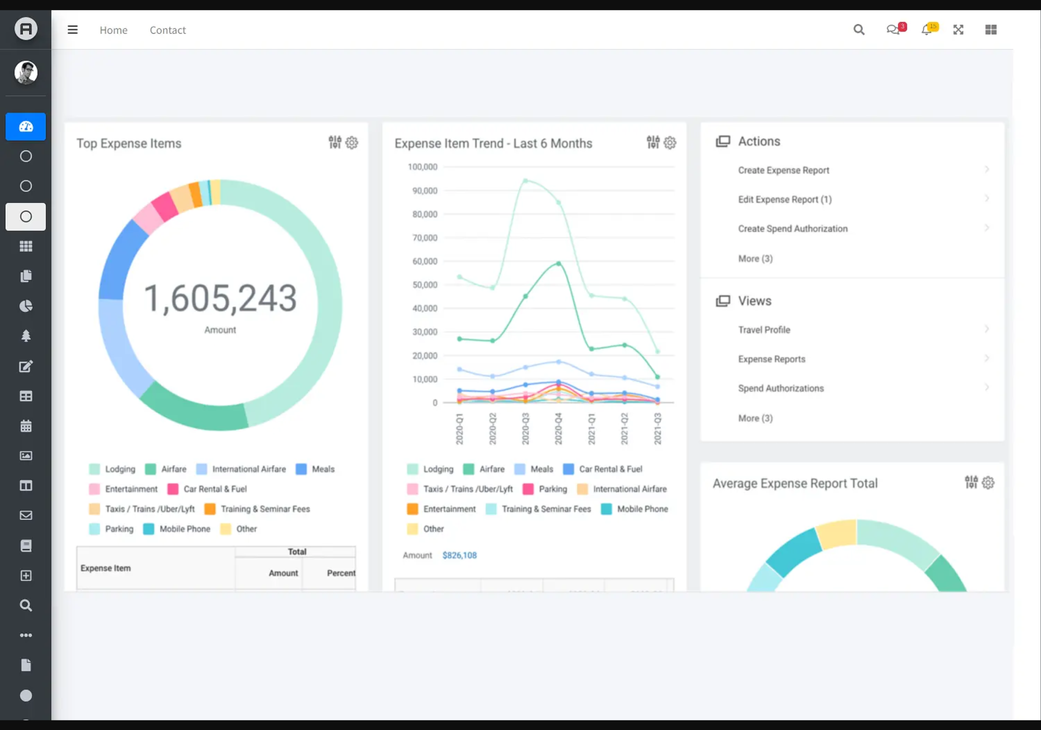
Task: Open filter sliders icon on Top Expense Items
Action: coord(335,142)
